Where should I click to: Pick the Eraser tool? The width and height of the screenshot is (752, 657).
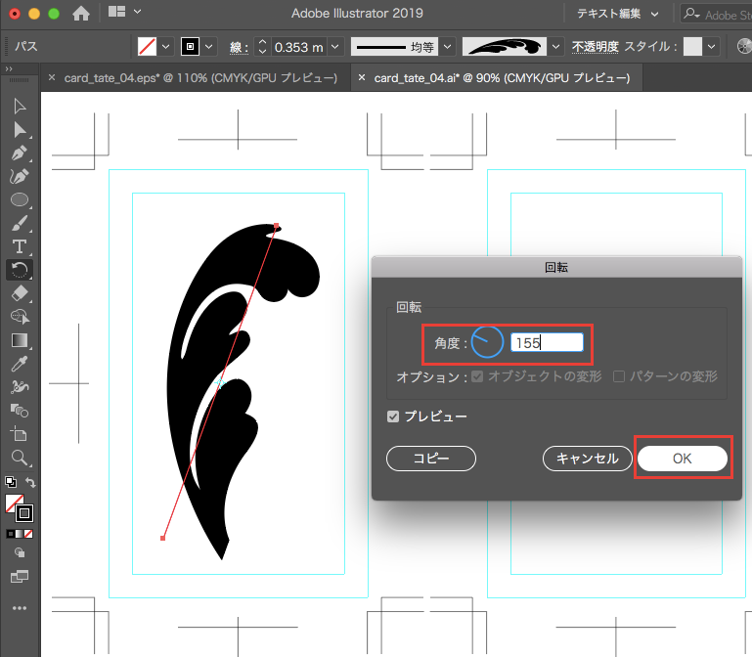click(x=19, y=293)
